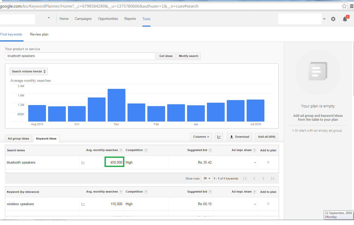354x225 pixels.
Task: Open the Columns dropdown
Action: coord(201,136)
